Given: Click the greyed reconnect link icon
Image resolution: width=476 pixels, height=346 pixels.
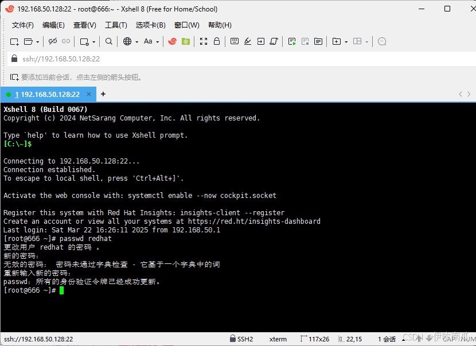Looking at the screenshot, I should (x=66, y=41).
